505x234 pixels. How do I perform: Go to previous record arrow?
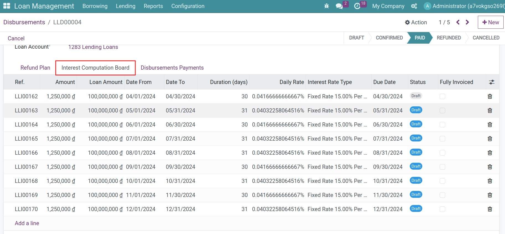pyautogui.click(x=458, y=22)
